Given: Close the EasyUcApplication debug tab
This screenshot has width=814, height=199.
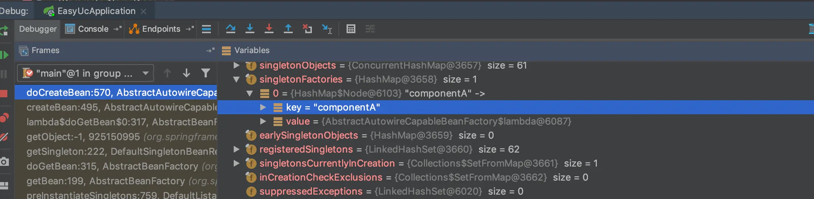Looking at the screenshot, I should [143, 11].
